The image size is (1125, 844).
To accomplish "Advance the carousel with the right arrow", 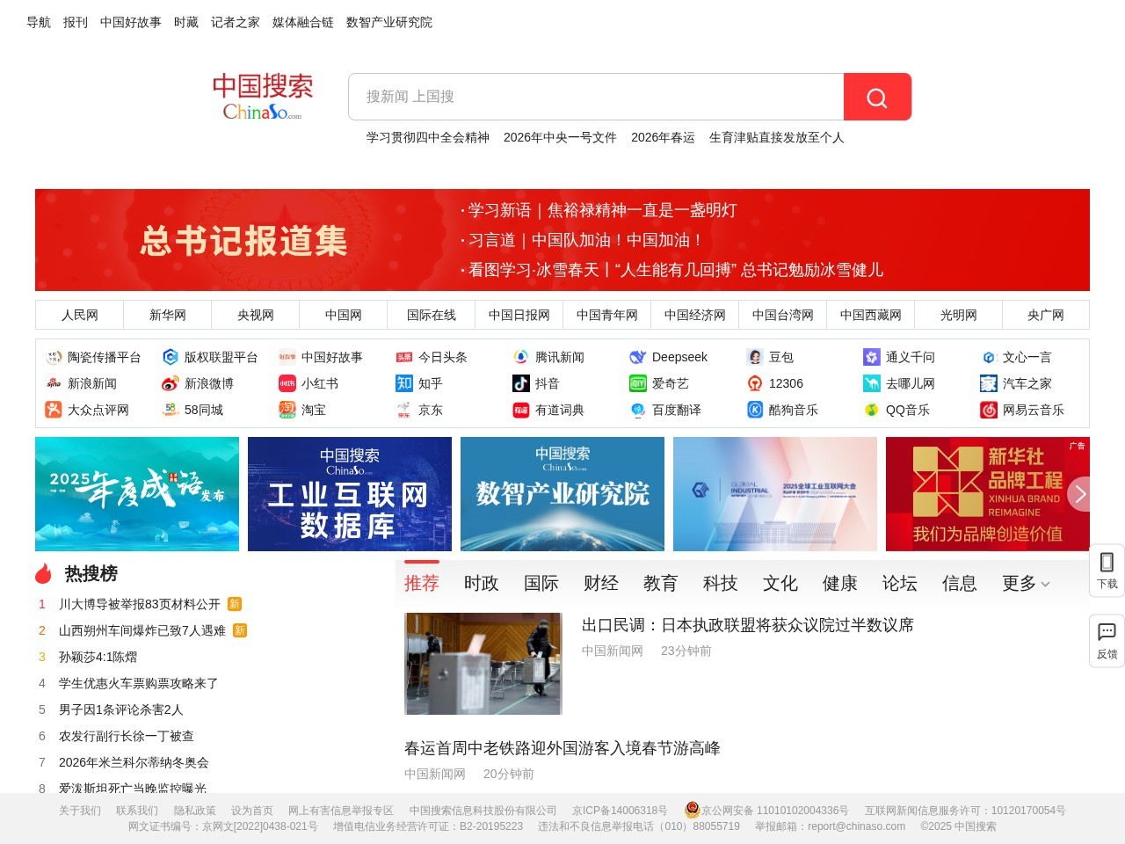I will (x=1079, y=494).
